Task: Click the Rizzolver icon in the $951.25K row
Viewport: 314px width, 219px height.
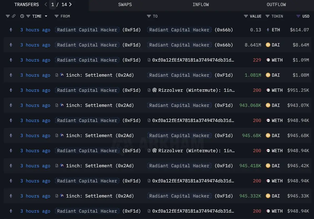Action: coord(154,90)
